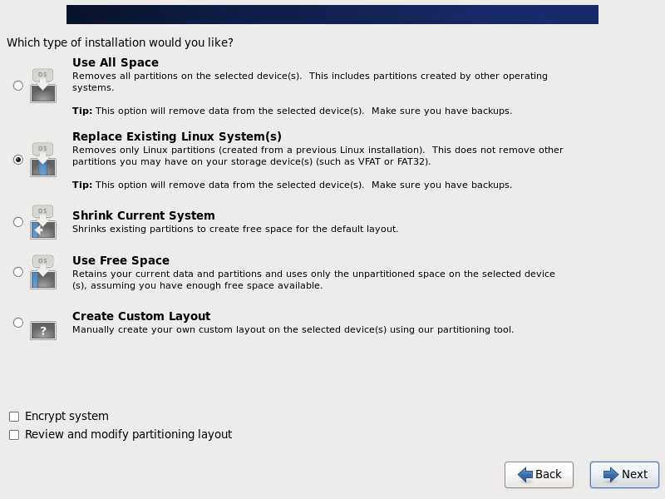The width and height of the screenshot is (665, 499).
Task: Select Replace Existing Linux System(s) radio button
Action: [18, 160]
